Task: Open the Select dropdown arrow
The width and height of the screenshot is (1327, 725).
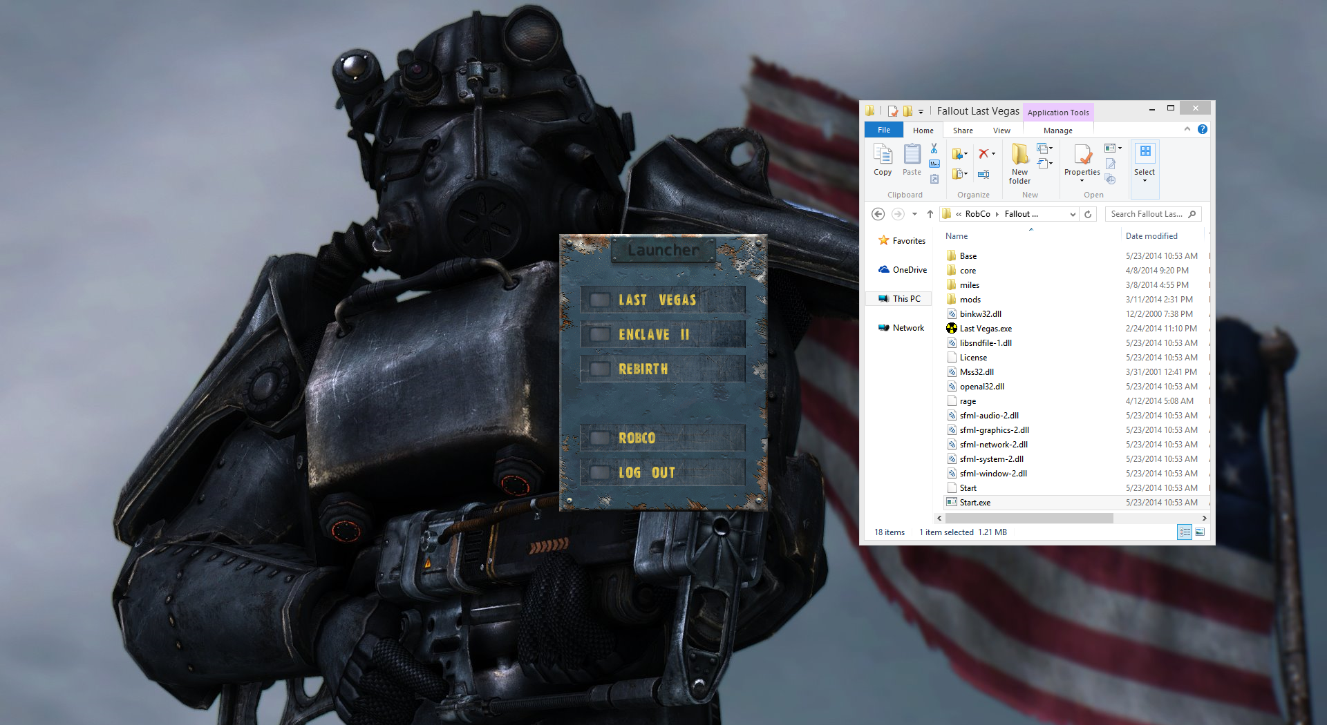Action: (1145, 181)
